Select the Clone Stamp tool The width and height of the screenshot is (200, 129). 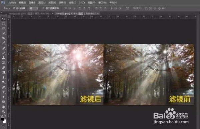pos(3,58)
